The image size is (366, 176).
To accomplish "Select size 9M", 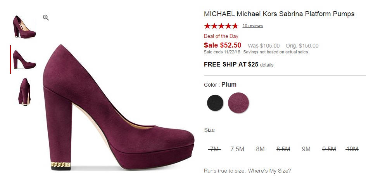I will (306, 149).
